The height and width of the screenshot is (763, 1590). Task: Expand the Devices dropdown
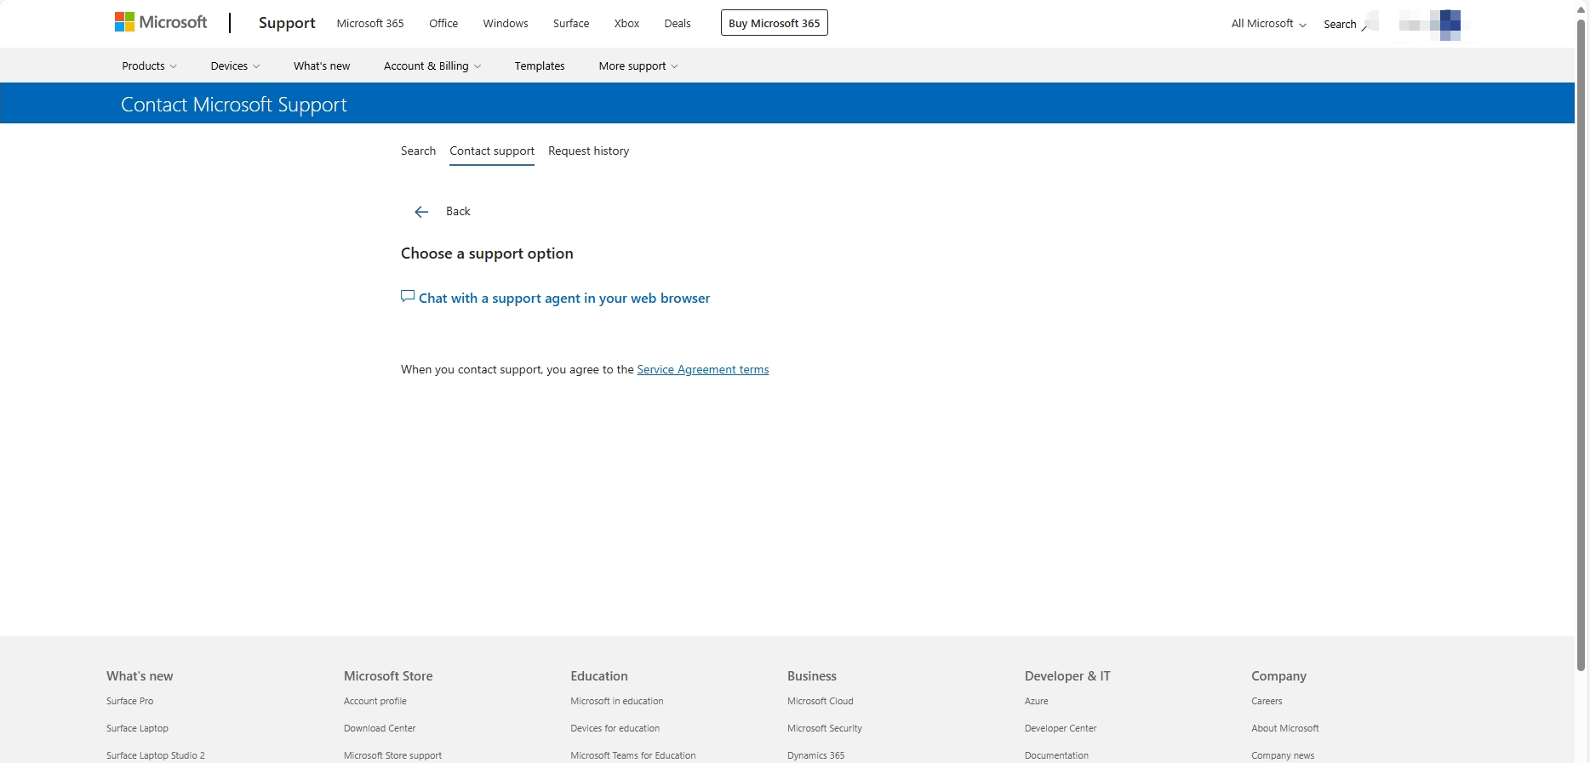pyautogui.click(x=235, y=65)
